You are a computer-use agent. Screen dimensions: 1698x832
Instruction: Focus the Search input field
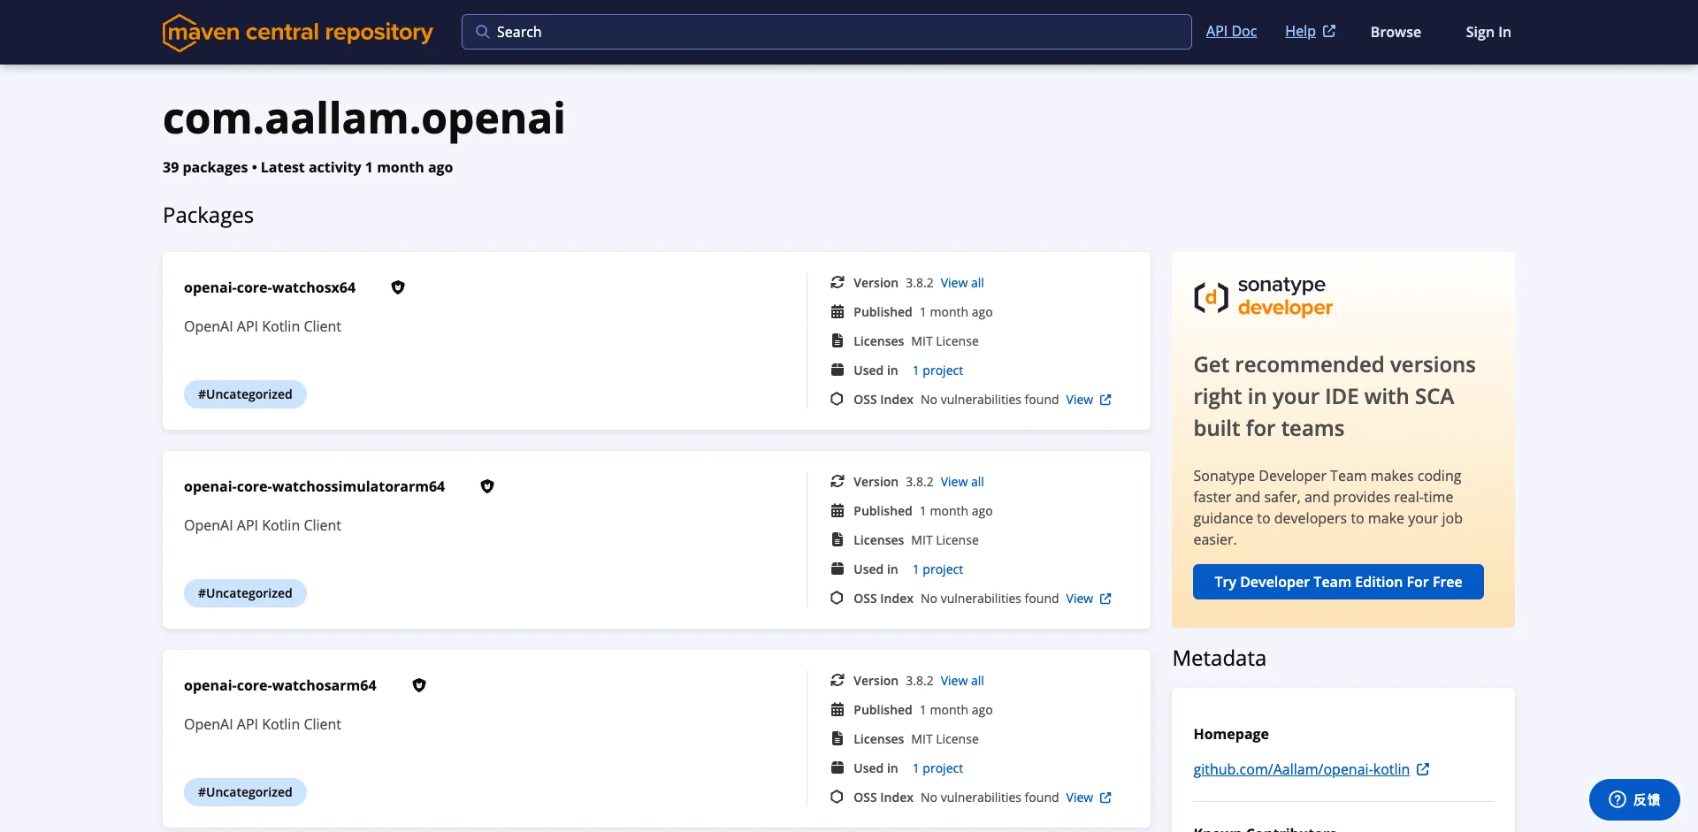826,32
